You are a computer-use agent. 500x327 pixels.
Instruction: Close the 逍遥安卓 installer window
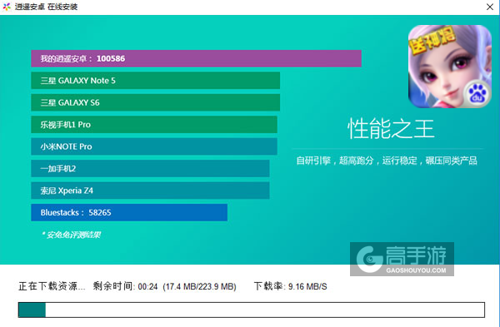tap(490, 7)
